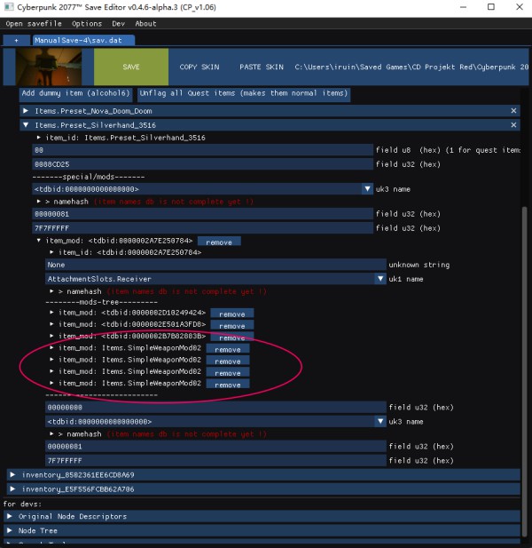Open the Options menu
This screenshot has width=532, height=548.
(x=87, y=24)
